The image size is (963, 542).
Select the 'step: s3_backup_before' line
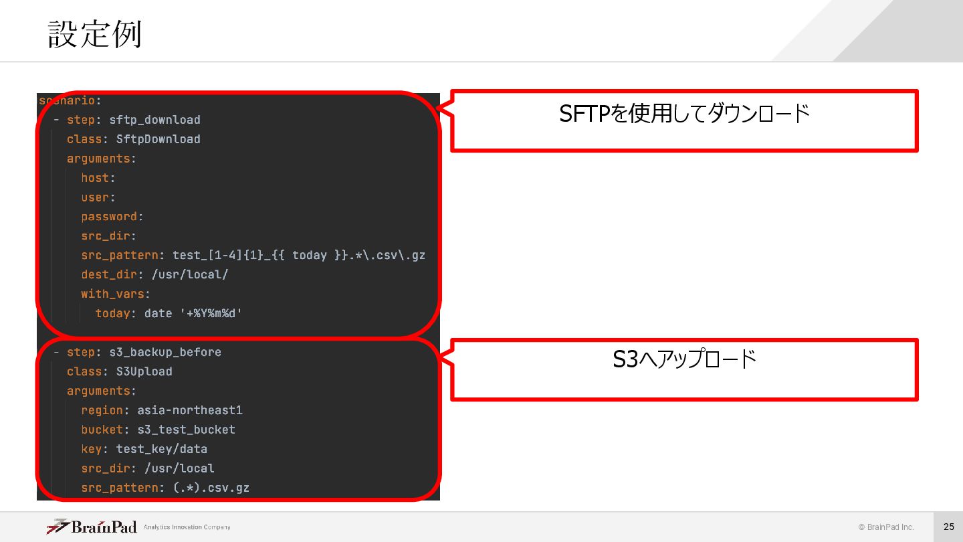click(144, 352)
